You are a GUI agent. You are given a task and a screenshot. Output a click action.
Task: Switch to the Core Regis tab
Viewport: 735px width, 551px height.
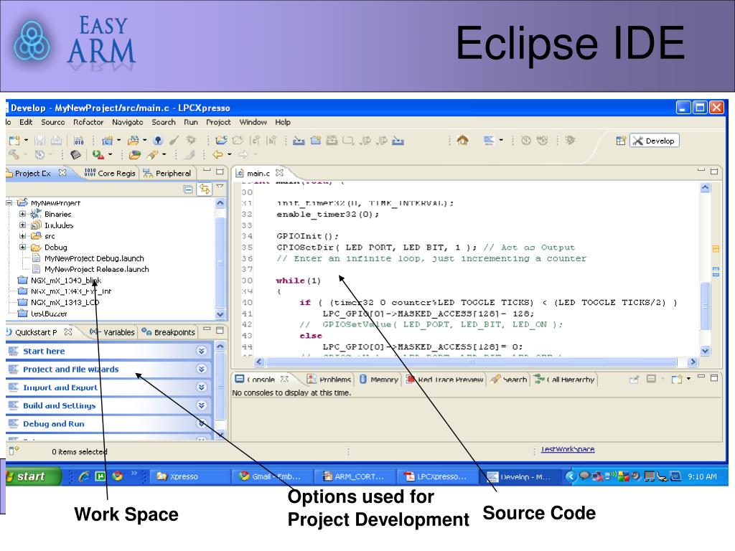point(110,173)
